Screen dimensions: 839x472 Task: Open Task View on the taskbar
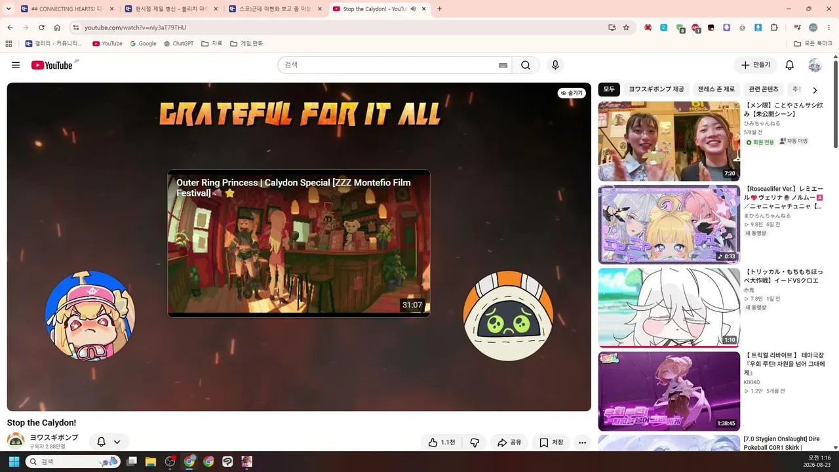coord(132,462)
